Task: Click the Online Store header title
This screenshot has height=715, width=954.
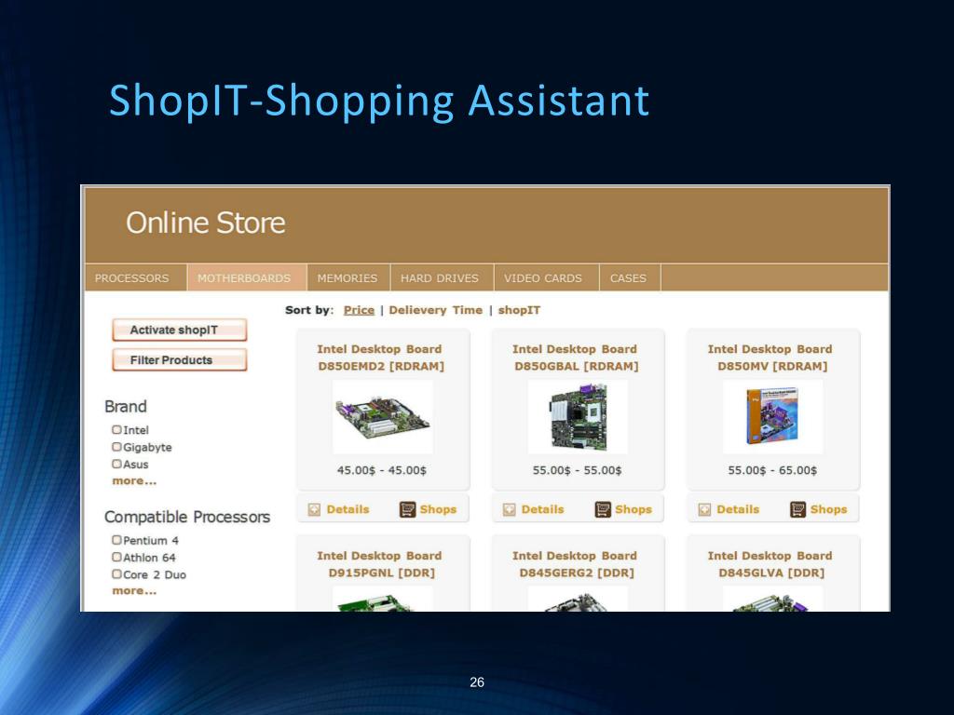Action: [206, 223]
